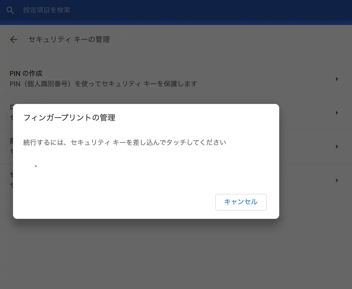Click the magnifying glass search icon

click(10, 10)
